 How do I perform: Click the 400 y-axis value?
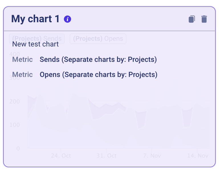[x=15, y=54]
